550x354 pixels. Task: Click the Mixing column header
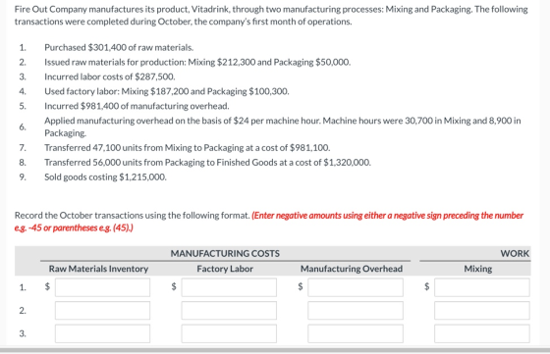(478, 269)
